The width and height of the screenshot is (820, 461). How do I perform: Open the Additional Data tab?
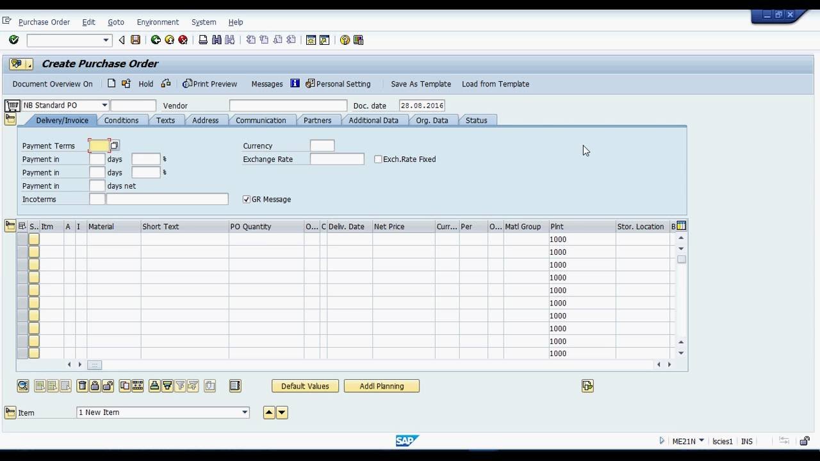(x=373, y=120)
